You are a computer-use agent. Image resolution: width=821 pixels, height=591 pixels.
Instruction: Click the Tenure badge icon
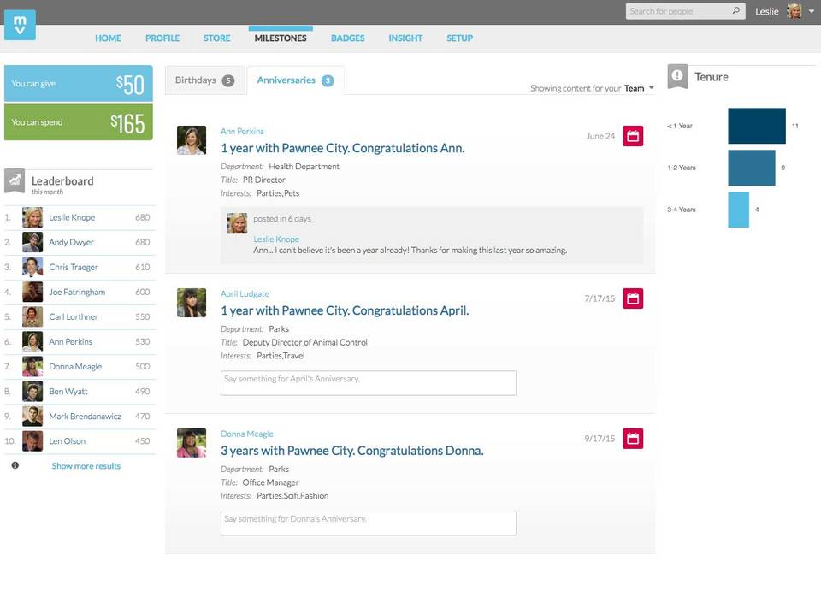point(676,77)
